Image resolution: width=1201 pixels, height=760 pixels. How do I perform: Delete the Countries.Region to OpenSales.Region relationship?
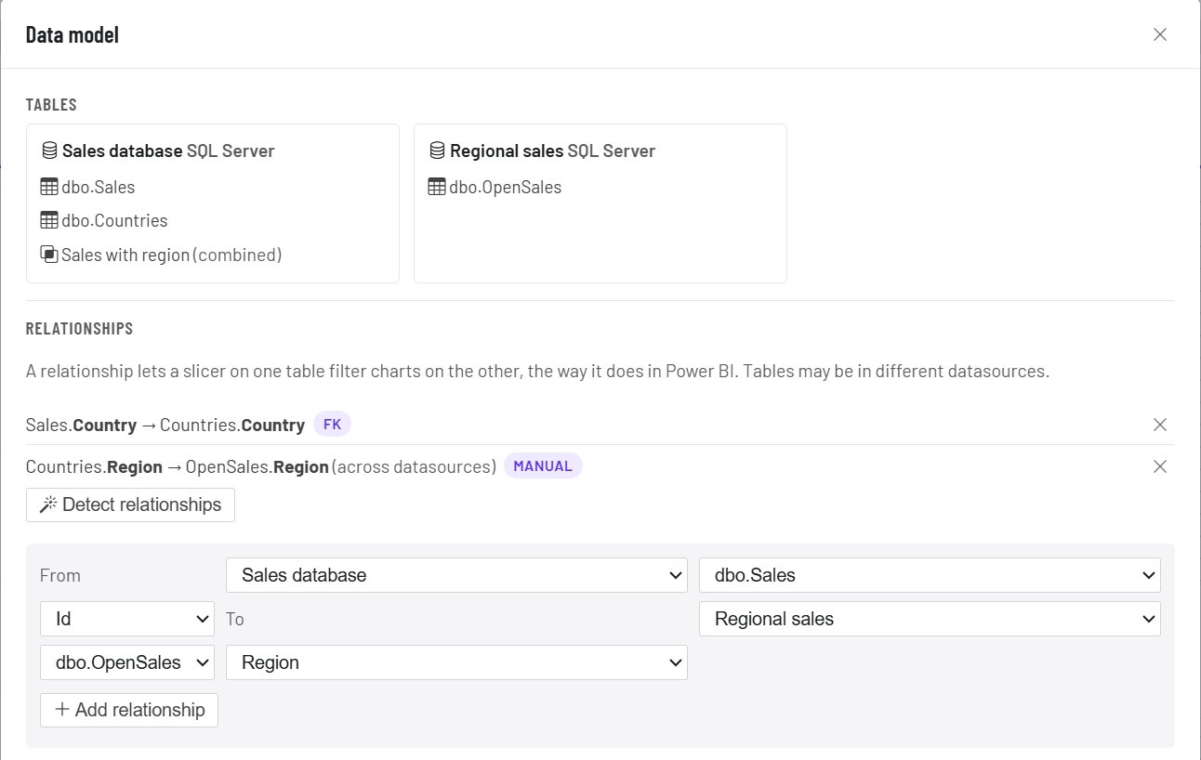[1160, 466]
